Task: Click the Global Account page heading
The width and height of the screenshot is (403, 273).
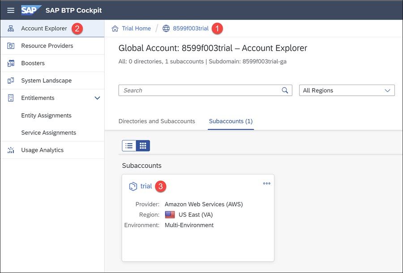Action: [213, 48]
